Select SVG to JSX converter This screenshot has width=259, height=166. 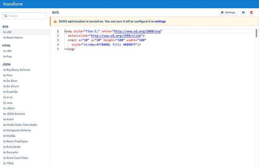pos(8,32)
